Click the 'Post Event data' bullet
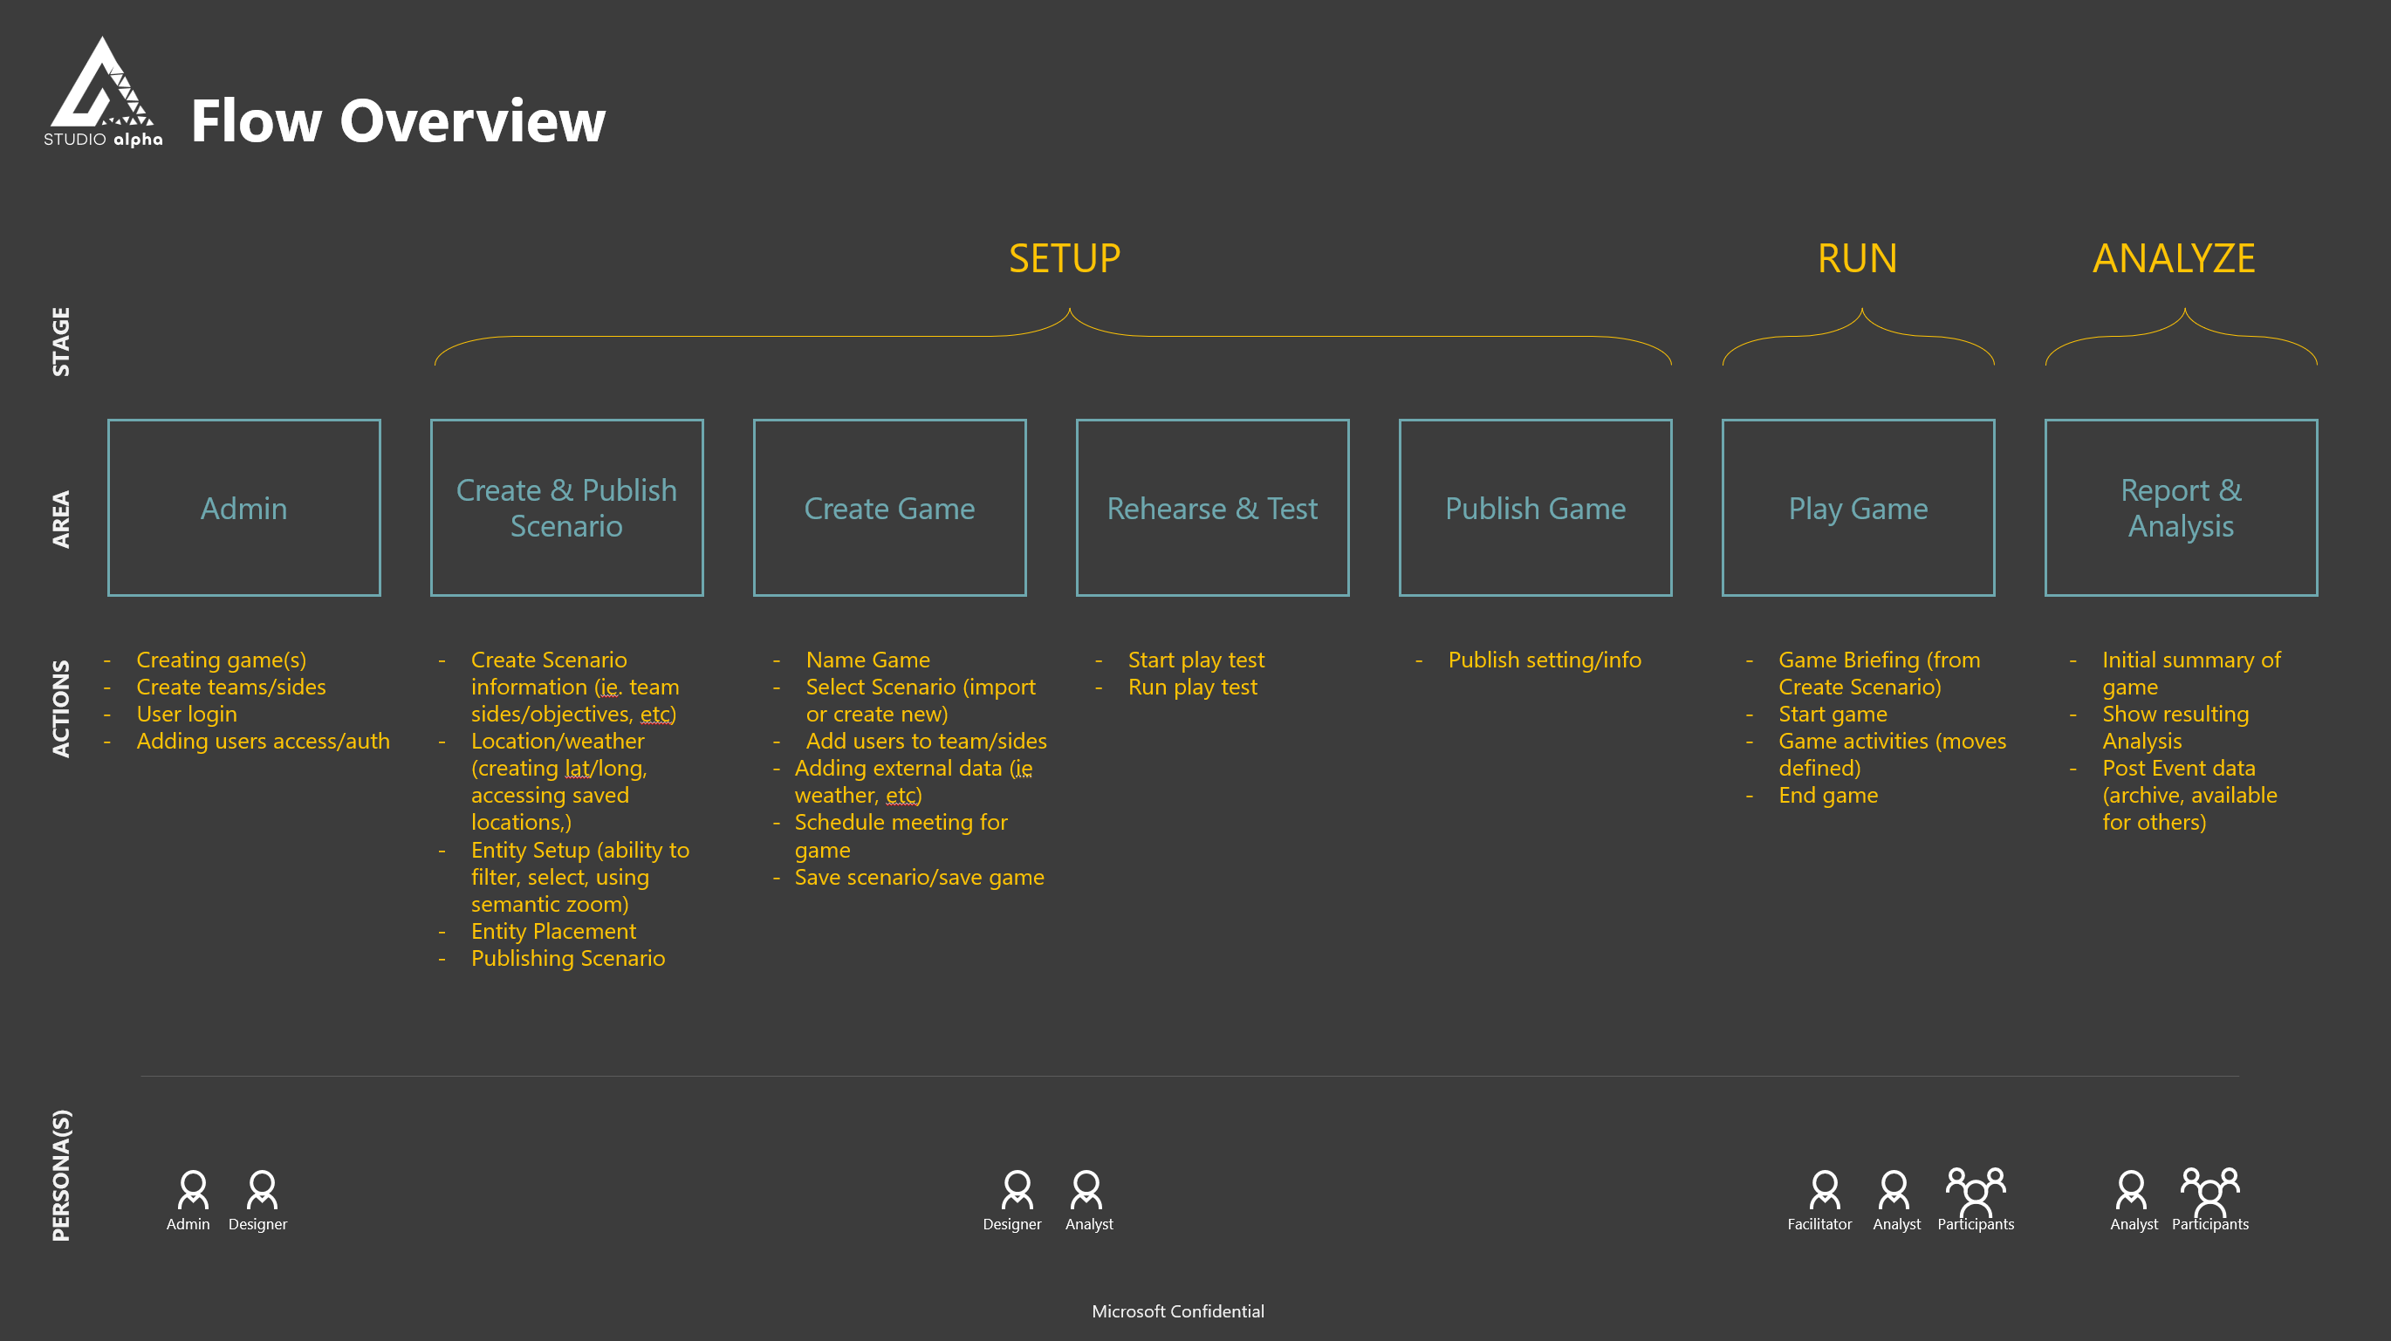Screen dimensions: 2391x1341 click(x=2189, y=796)
